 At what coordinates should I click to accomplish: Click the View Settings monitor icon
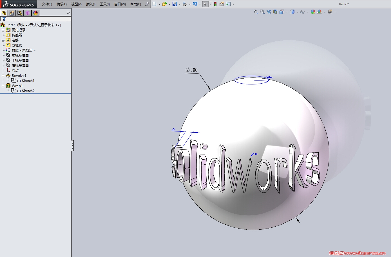click(330, 12)
